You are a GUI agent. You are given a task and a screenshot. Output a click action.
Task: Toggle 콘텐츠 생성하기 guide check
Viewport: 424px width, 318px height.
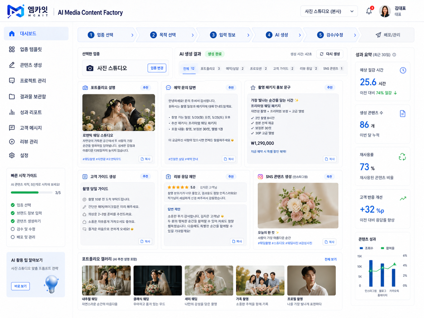coord(13,221)
